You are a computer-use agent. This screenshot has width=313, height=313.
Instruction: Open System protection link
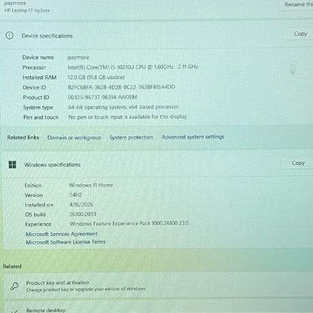coord(131,137)
